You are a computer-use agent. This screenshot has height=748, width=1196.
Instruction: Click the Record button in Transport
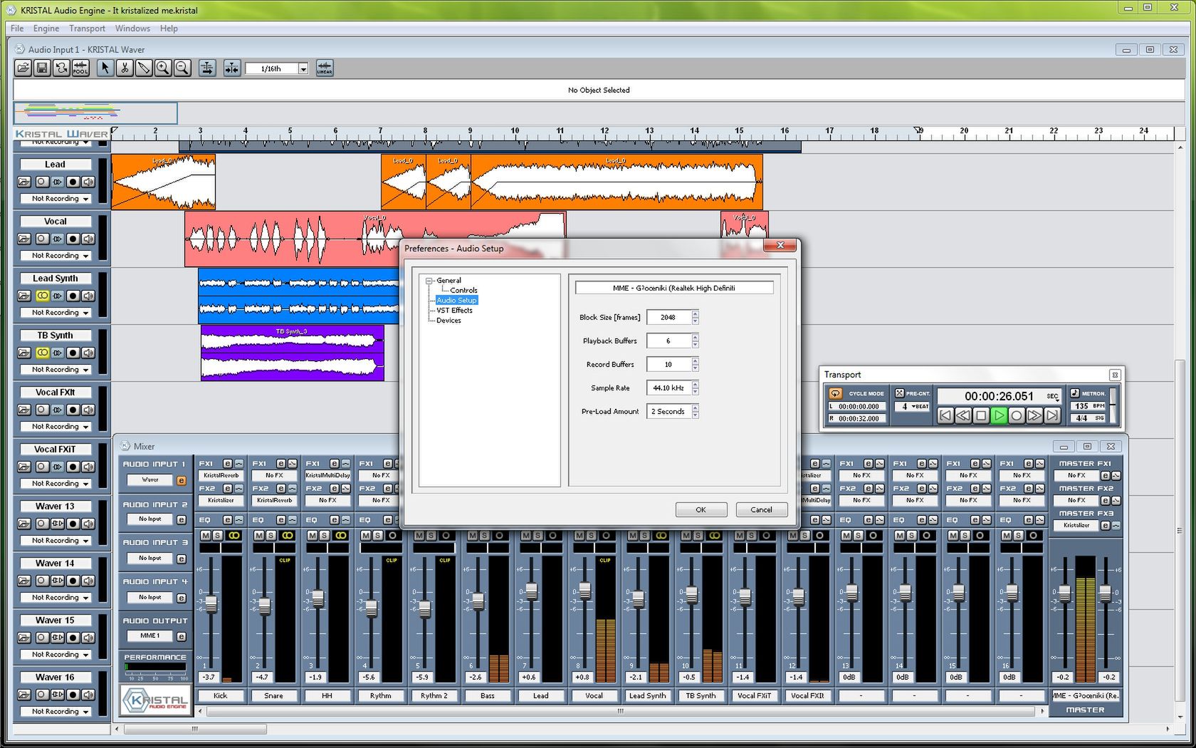[1017, 415]
